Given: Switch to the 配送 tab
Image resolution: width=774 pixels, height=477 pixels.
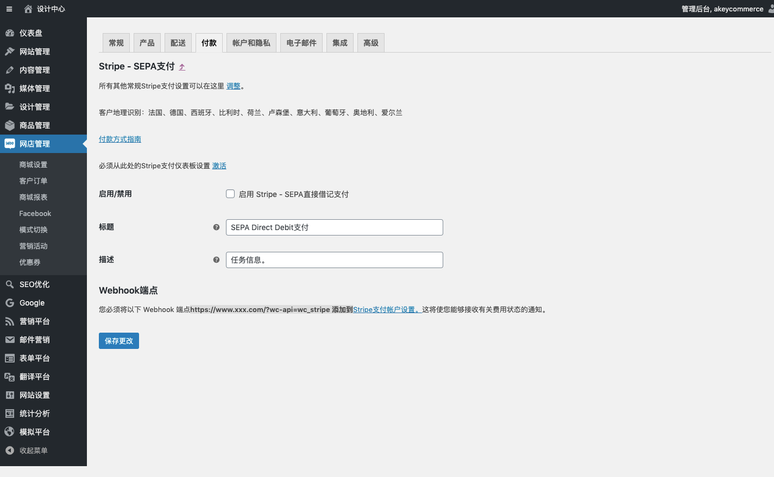Looking at the screenshot, I should [178, 43].
